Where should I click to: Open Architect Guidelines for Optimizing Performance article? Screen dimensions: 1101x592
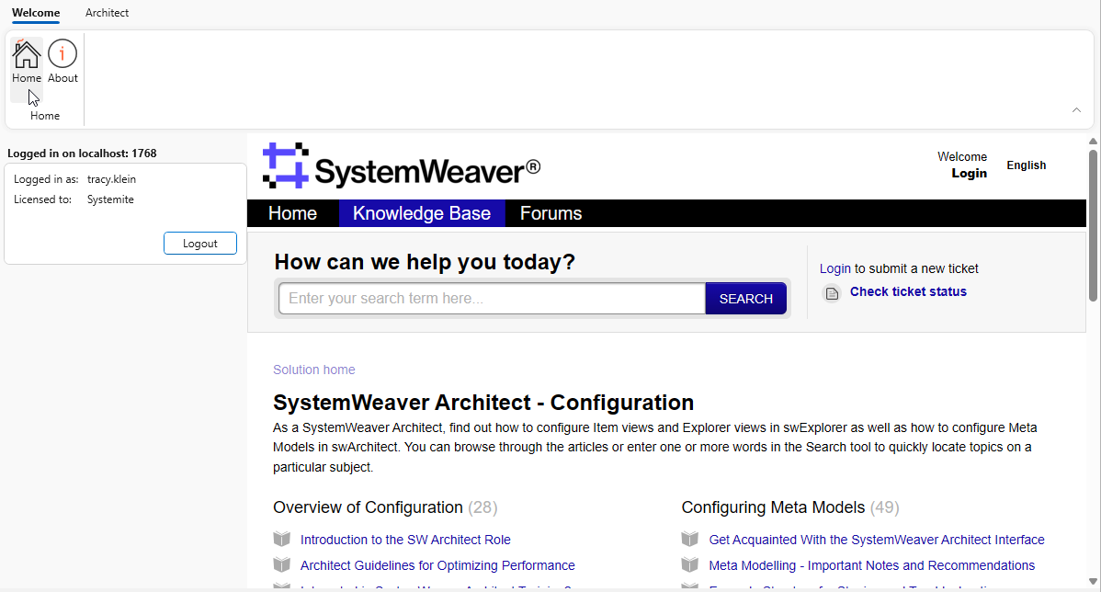click(x=437, y=565)
